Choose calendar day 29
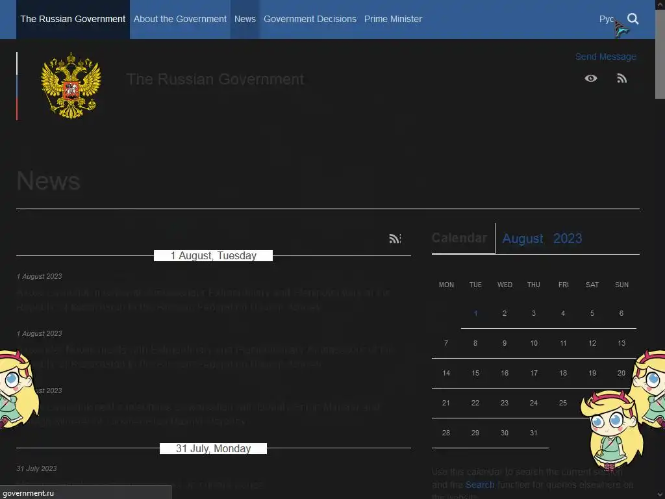The height and width of the screenshot is (499, 665). [x=475, y=433]
